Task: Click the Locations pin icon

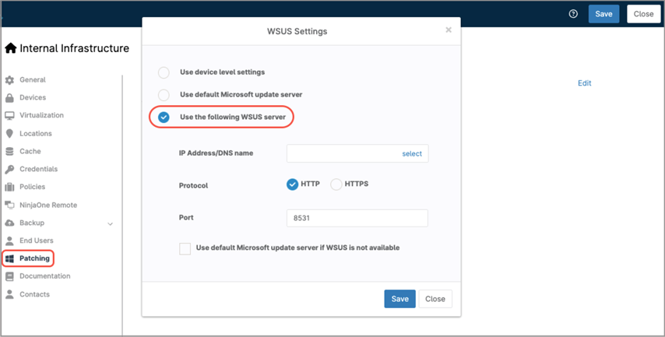Action: [x=9, y=134]
